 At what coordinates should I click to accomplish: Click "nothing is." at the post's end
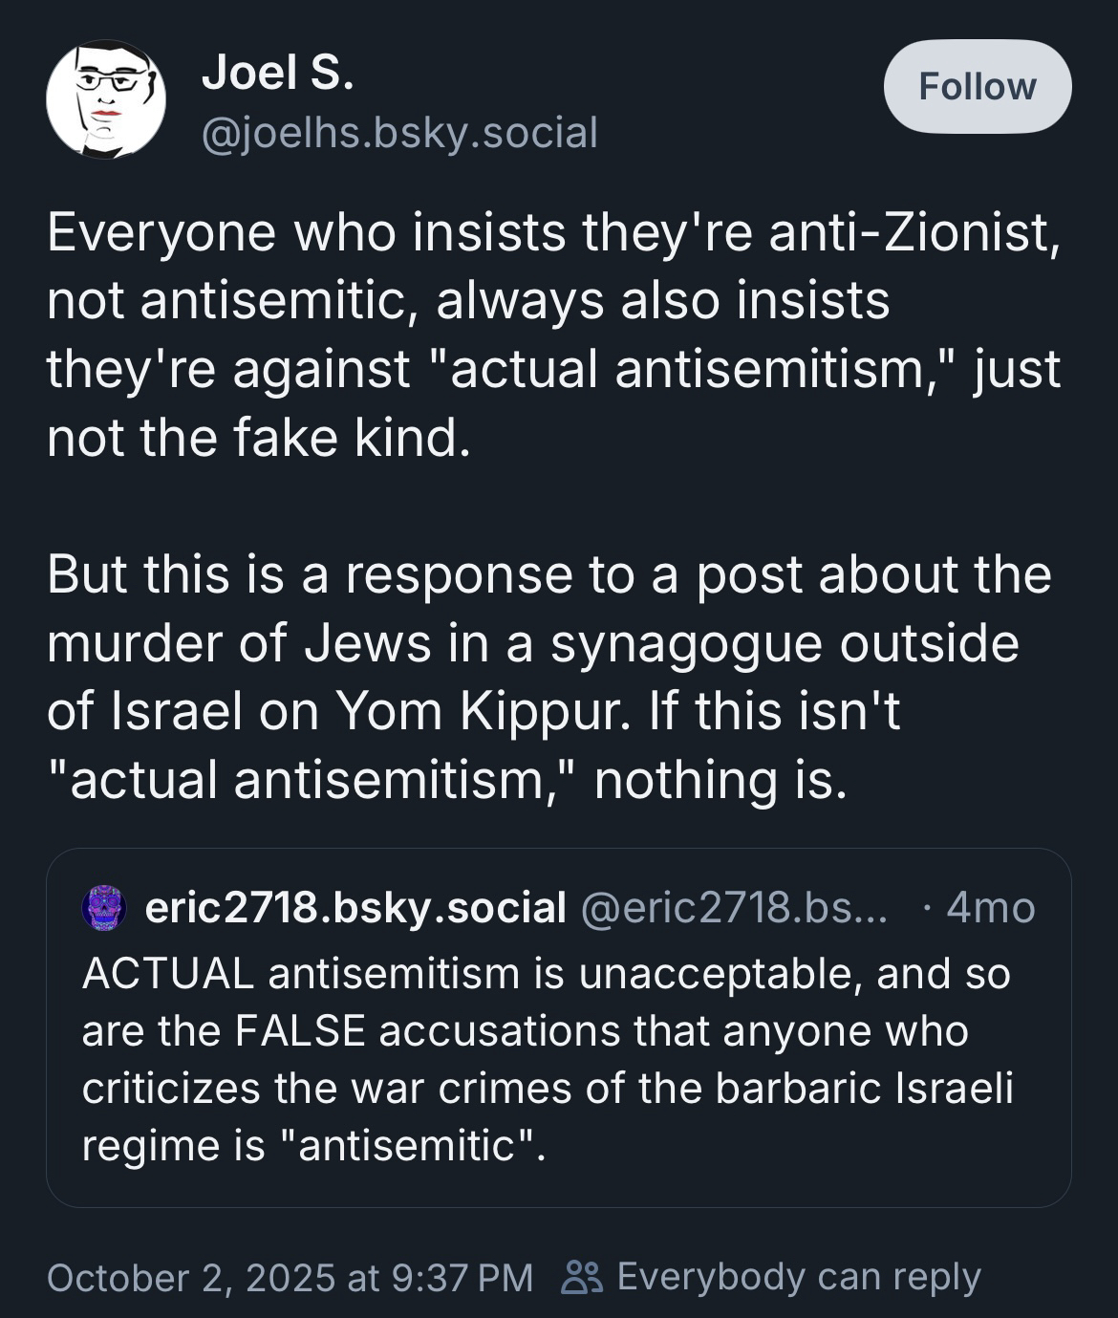pos(720,779)
